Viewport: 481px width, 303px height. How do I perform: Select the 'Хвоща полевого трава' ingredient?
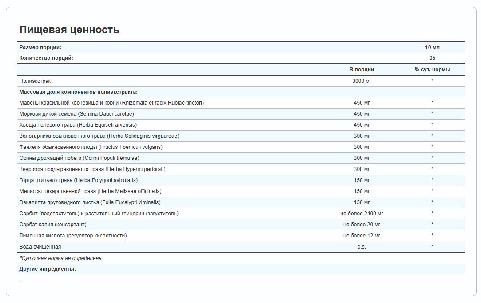coord(78,125)
